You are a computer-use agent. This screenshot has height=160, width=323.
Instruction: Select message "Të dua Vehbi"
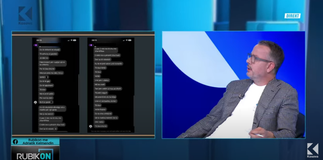pyautogui.click(x=100, y=68)
